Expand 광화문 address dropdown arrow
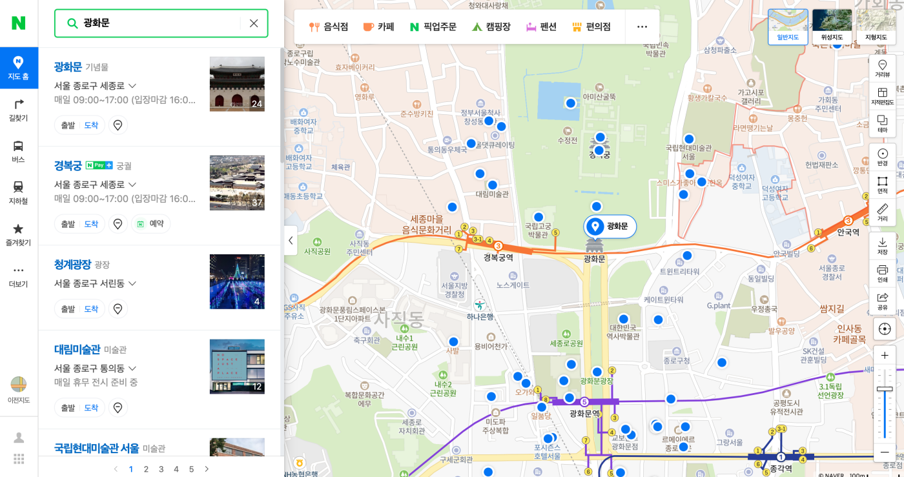 [132, 86]
